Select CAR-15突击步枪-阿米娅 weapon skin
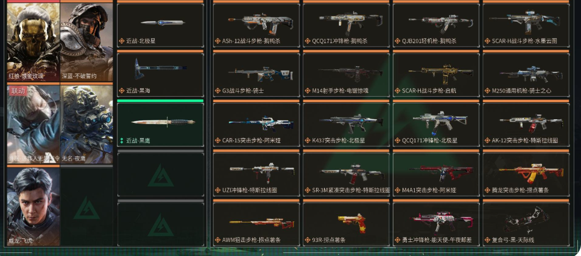581x256 pixels. pos(256,125)
